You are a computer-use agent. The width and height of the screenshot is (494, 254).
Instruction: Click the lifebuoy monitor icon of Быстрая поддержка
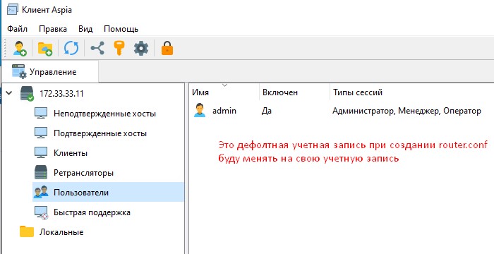pos(41,212)
